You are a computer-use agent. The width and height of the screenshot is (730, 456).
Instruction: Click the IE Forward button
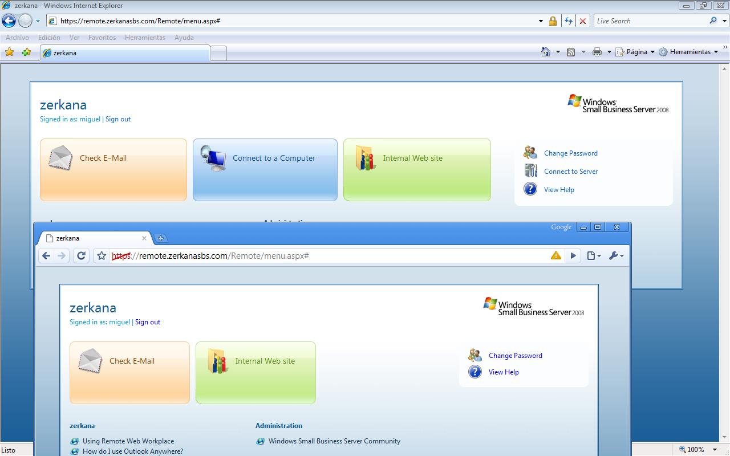click(x=25, y=21)
